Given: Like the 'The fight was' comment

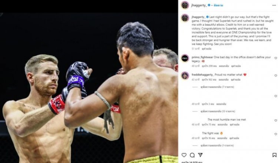Looking at the screenshot, I should [275, 134].
